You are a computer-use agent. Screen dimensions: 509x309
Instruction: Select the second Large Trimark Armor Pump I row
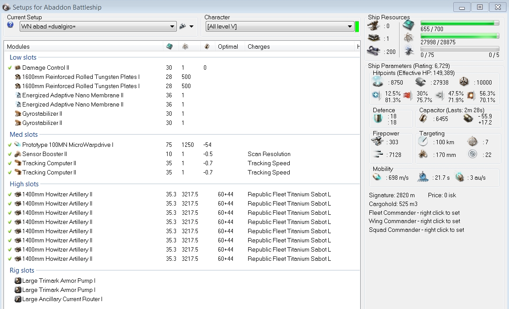coord(182,290)
